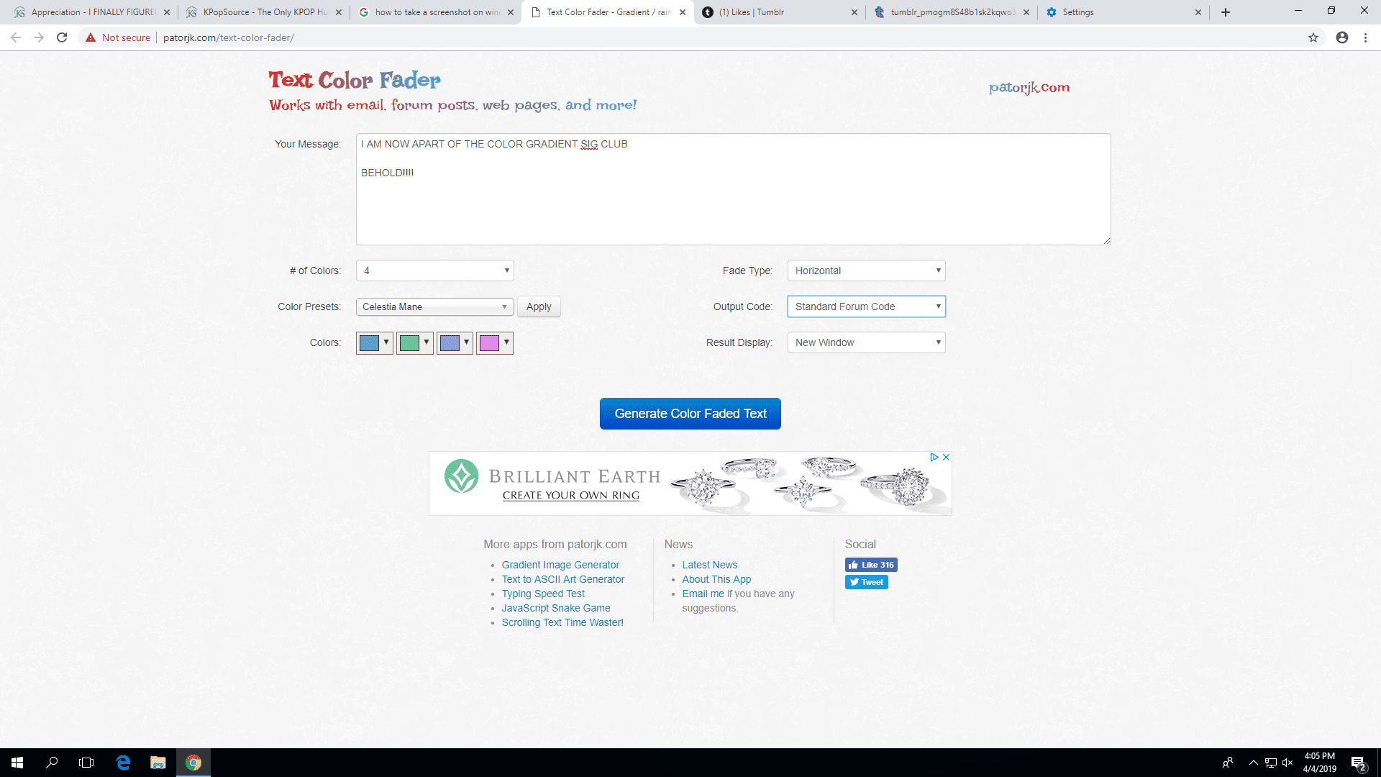The height and width of the screenshot is (777, 1381).
Task: Close the Brilliant Earth ad
Action: coord(947,457)
